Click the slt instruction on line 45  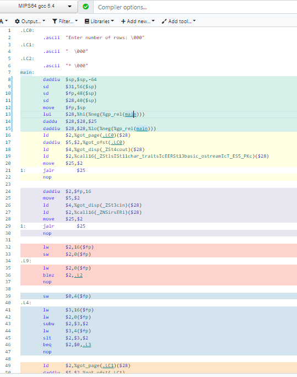coord(47,338)
